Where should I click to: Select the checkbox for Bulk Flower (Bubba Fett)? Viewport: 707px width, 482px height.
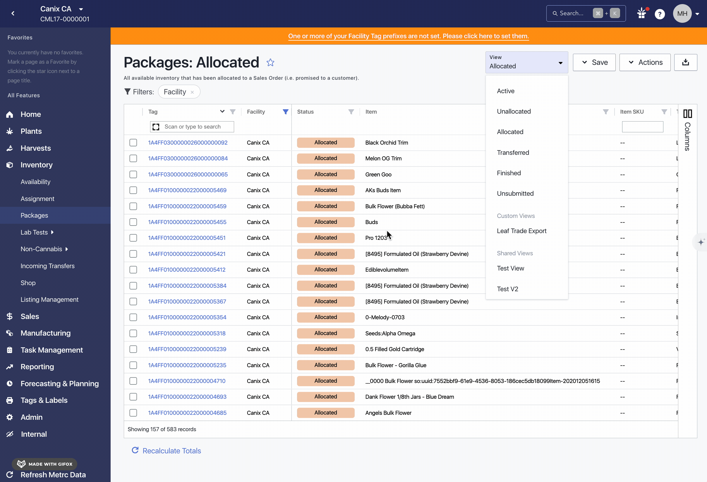133,206
